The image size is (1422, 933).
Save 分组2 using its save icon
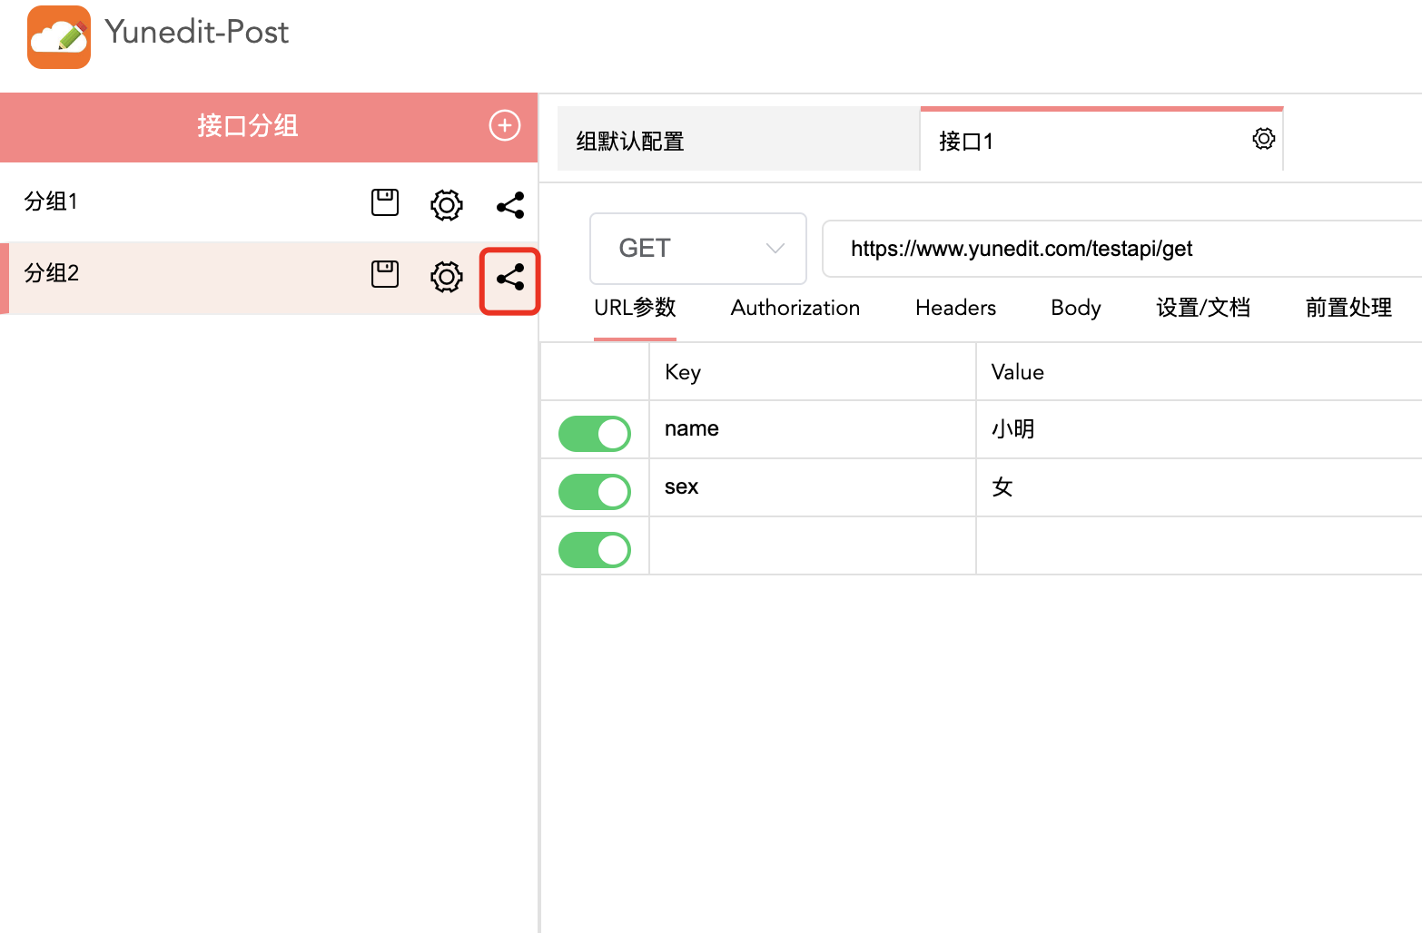(x=385, y=274)
